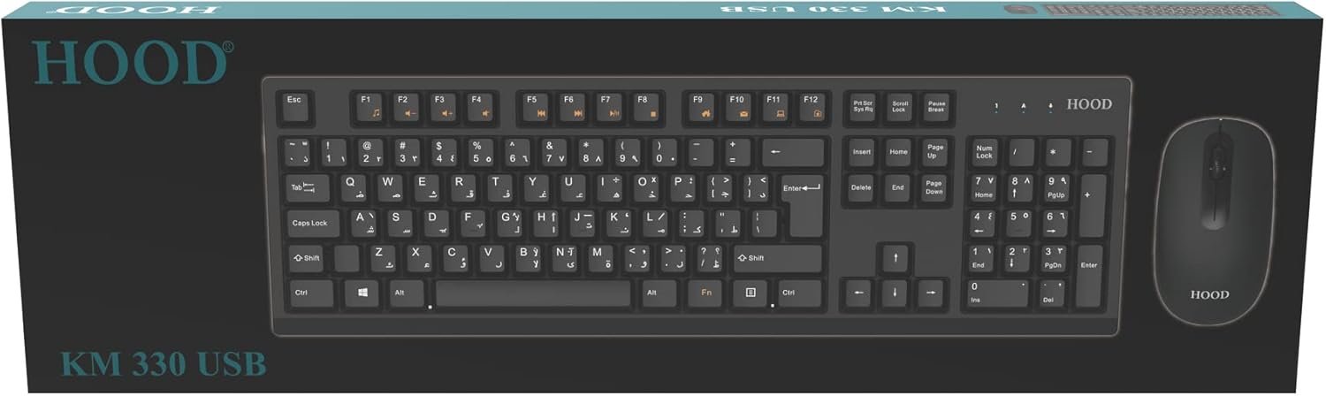
Task: Click the F4 mute speaker key
Action: (x=480, y=107)
